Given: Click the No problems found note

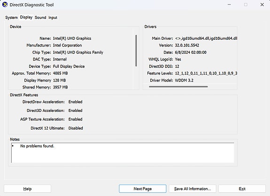Looking at the screenshot, I should click(x=37, y=146).
